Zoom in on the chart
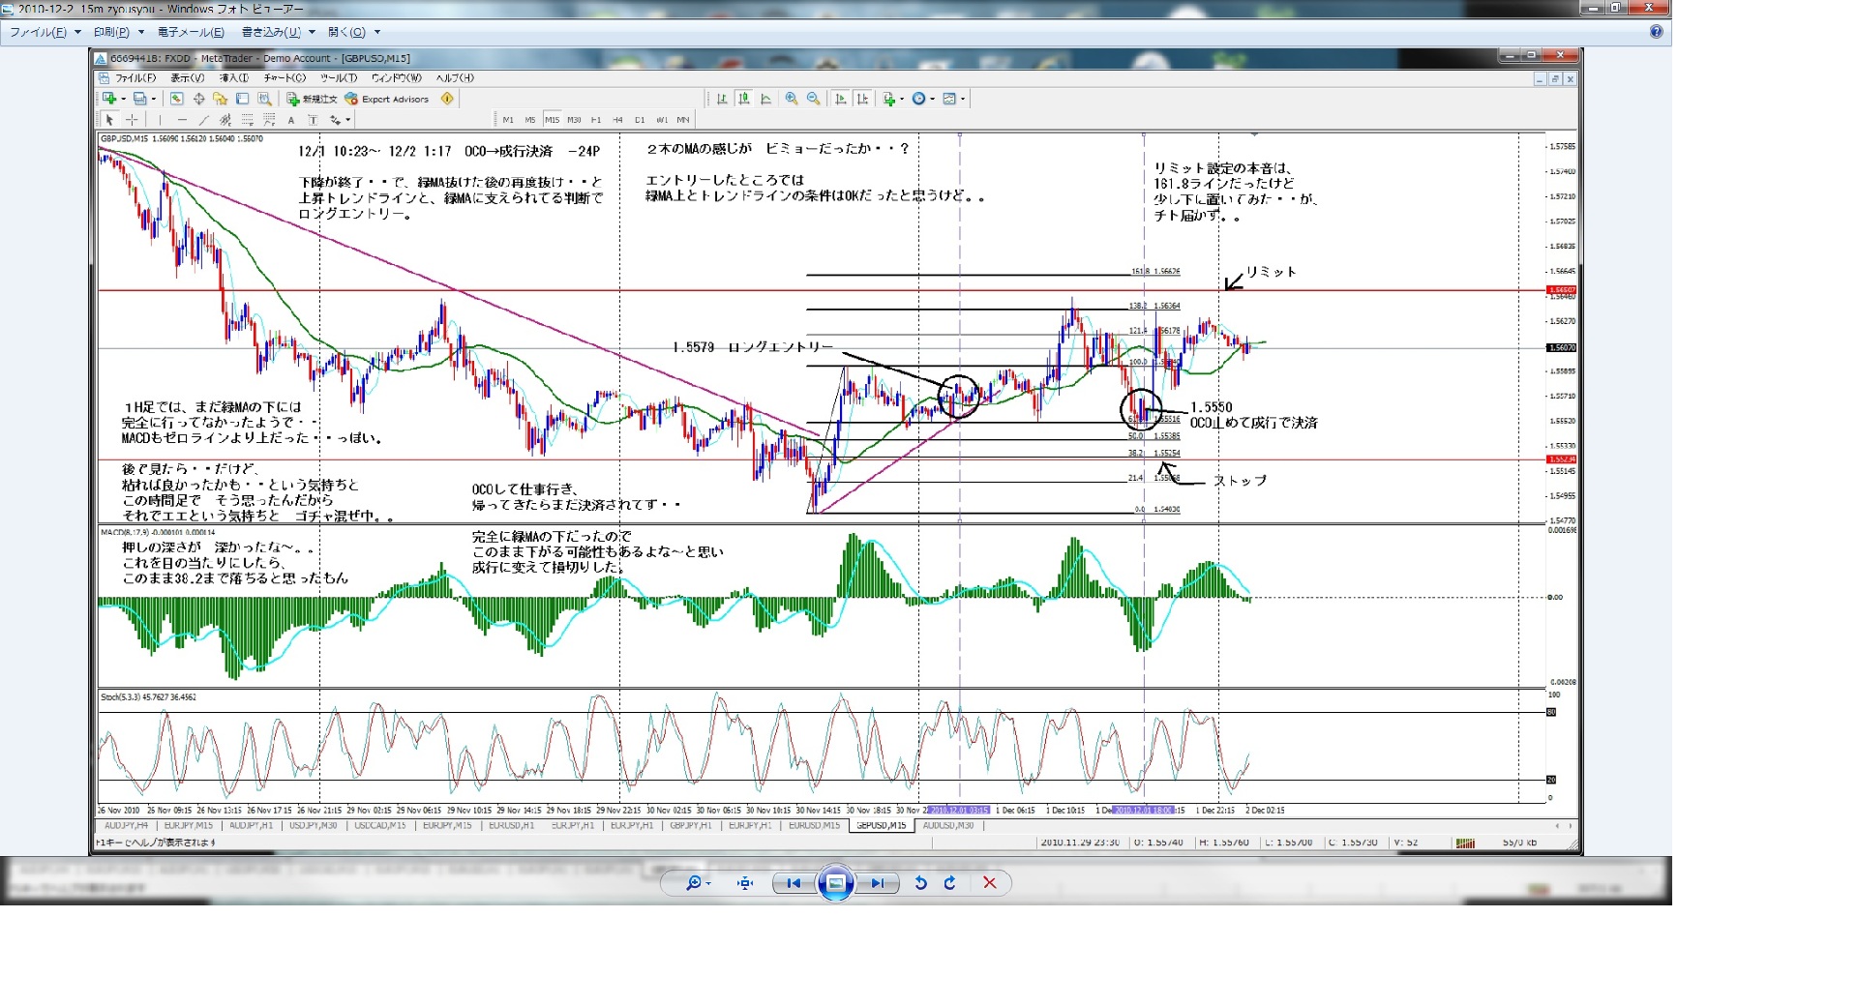The image size is (1858, 1006). click(792, 99)
